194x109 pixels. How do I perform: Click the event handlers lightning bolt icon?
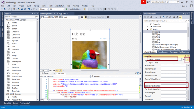click(x=187, y=59)
